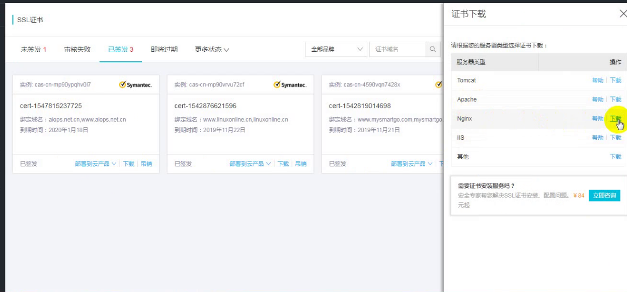The height and width of the screenshot is (292, 627).
Task: Click the 立即咨询 button
Action: [x=604, y=196]
